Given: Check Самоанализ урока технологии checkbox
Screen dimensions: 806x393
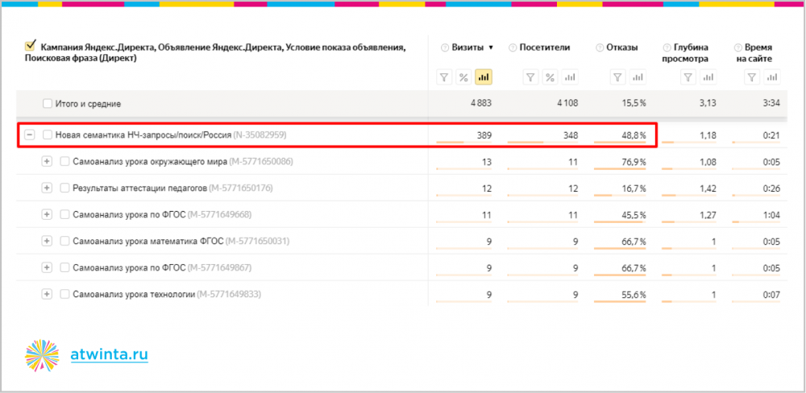Looking at the screenshot, I should (x=64, y=295).
